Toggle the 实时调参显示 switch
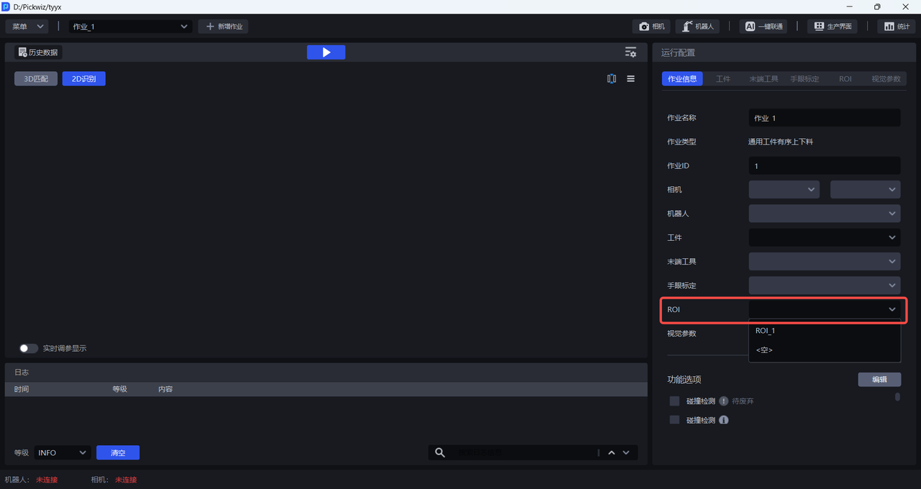 click(x=29, y=348)
